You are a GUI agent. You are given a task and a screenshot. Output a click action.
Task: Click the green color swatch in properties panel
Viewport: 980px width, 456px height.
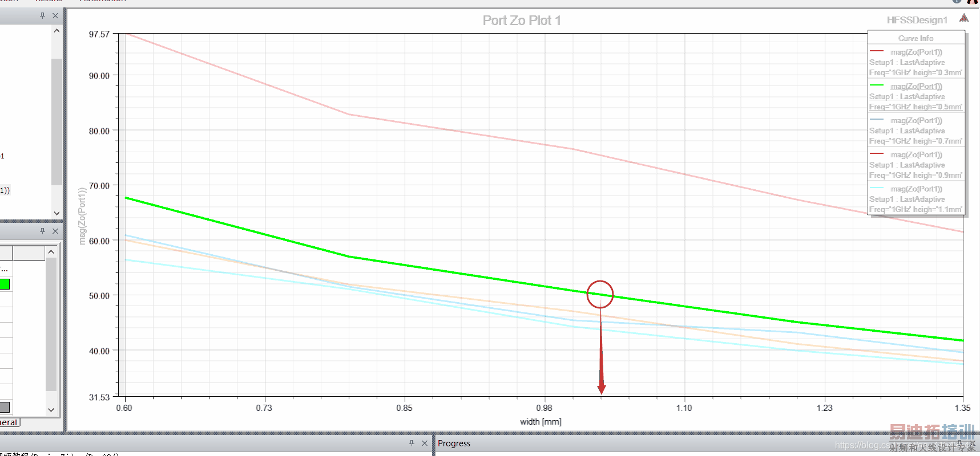5,284
